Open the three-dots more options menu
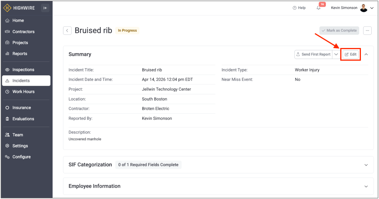The height and width of the screenshot is (199, 379). pyautogui.click(x=367, y=30)
